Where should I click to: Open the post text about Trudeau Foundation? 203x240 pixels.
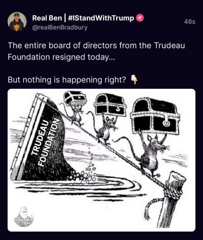tap(96, 51)
